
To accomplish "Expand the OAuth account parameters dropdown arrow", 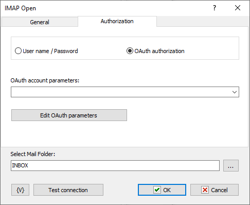I will click(x=235, y=92).
